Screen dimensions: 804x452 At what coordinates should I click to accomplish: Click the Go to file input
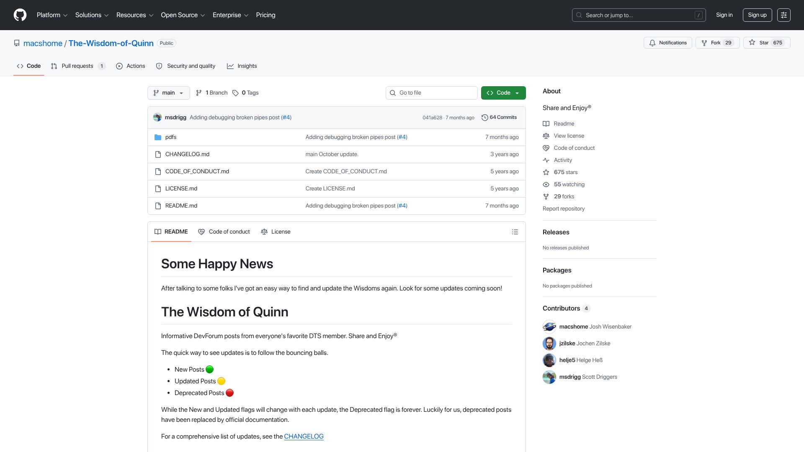pos(432,93)
